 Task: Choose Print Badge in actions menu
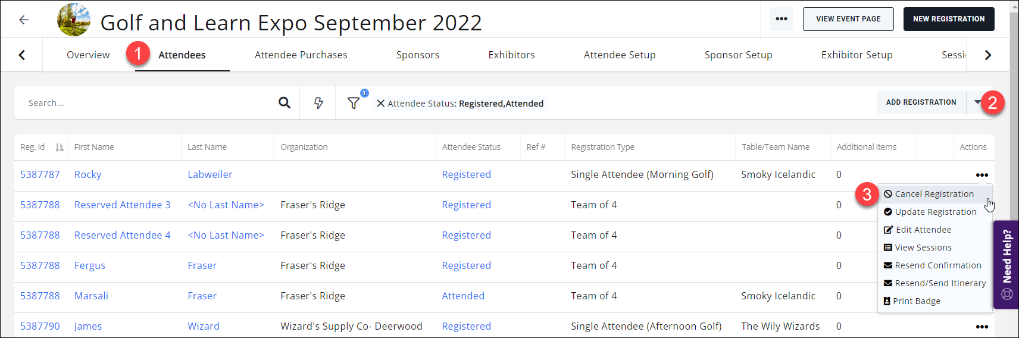click(x=916, y=301)
